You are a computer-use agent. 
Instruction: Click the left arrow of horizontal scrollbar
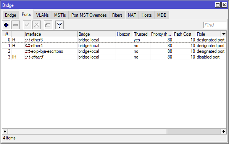tap(5, 131)
